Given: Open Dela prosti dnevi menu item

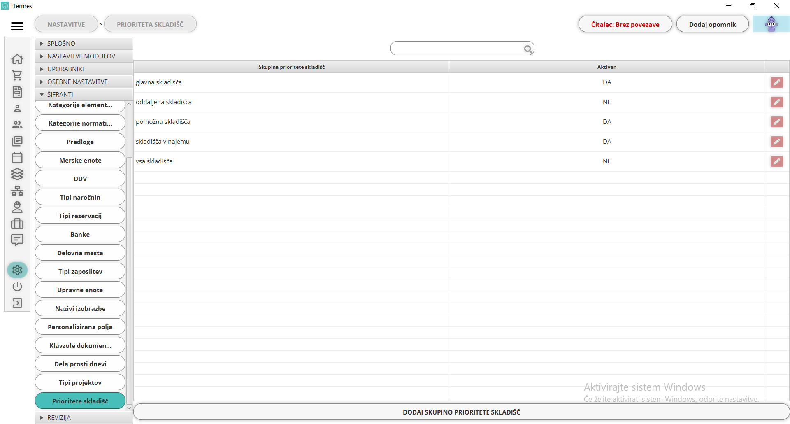Looking at the screenshot, I should [x=80, y=364].
